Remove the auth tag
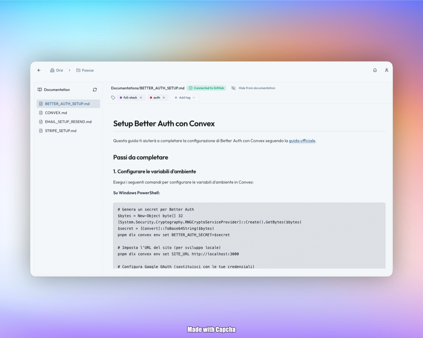Viewport: 423px width, 338px height. [164, 98]
